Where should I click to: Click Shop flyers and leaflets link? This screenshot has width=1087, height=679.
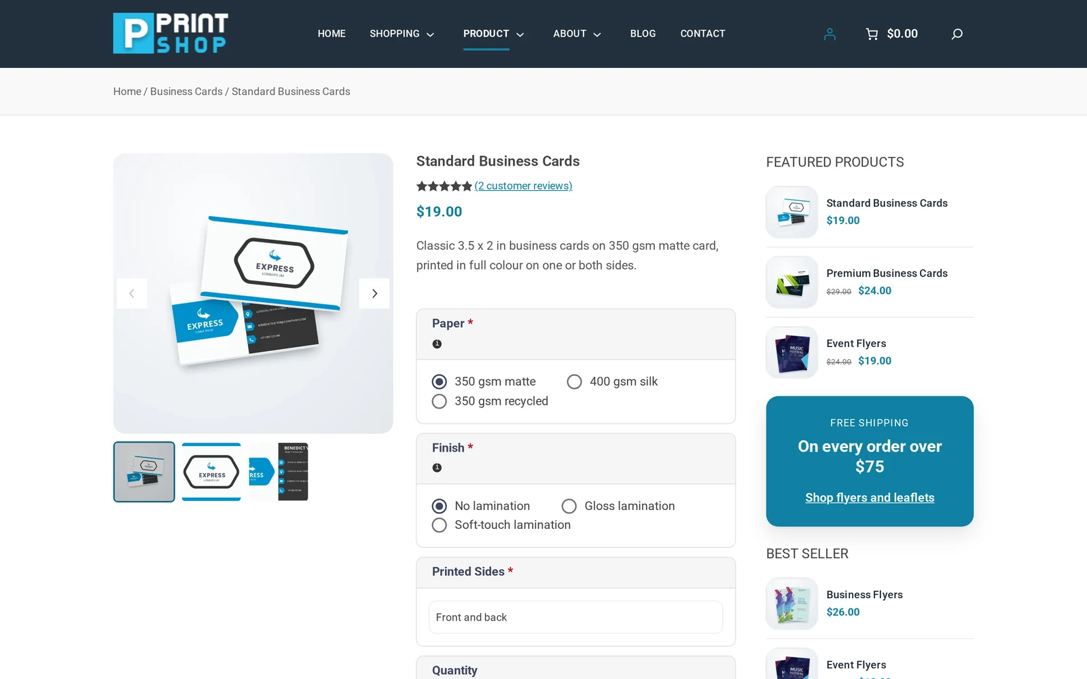pos(870,498)
